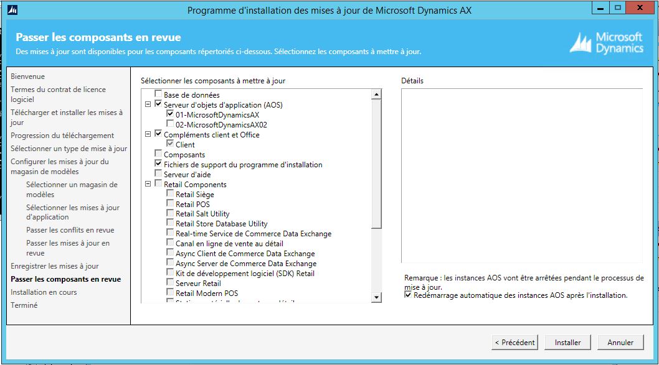Check the Retail Salt Utility checkbox
The image size is (659, 365).
[170, 213]
